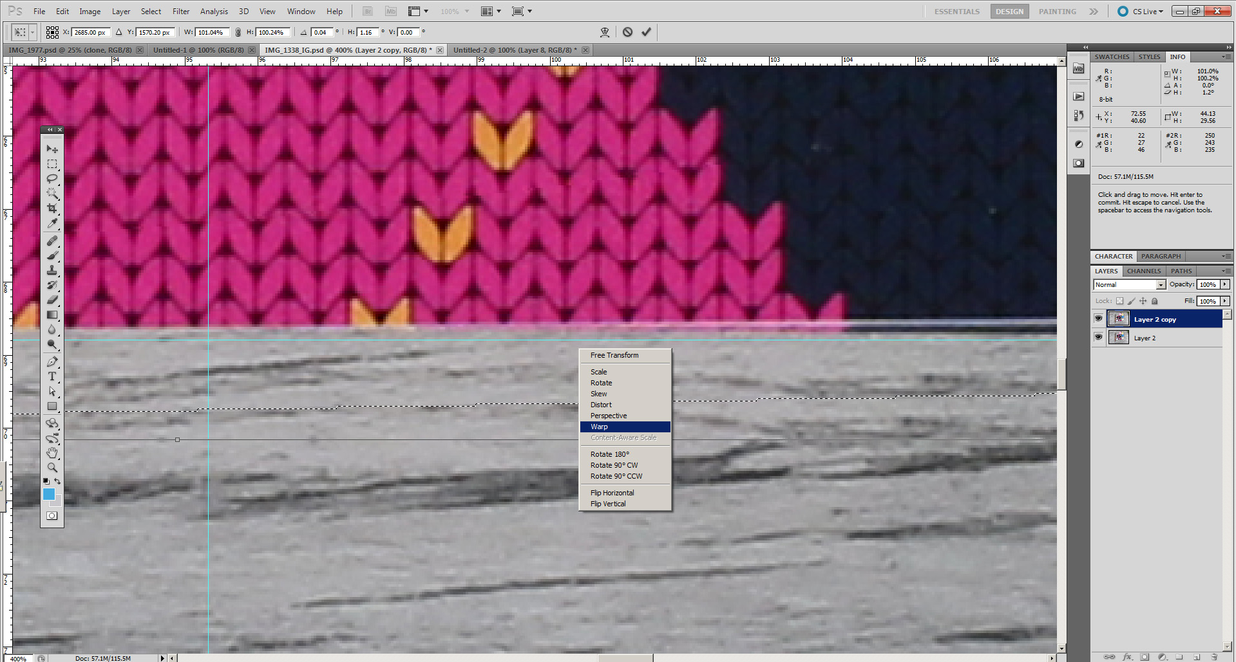Viewport: 1236px width, 662px height.
Task: Open the View Extras dropdown
Action: 418,12
